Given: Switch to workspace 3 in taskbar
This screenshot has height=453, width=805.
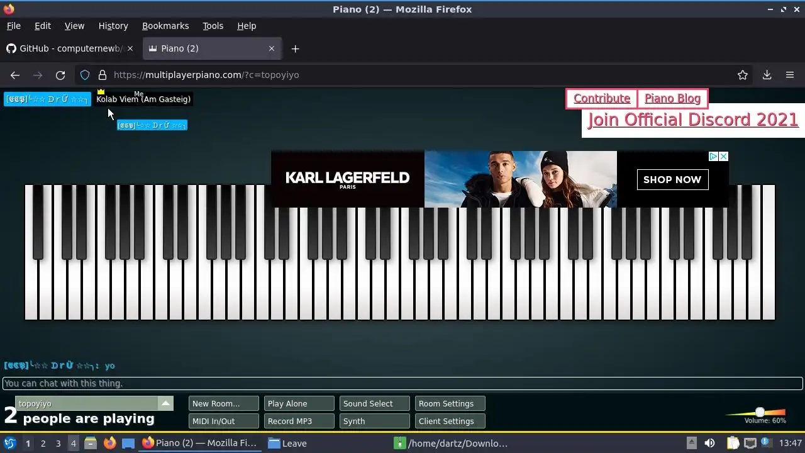Looking at the screenshot, I should click(x=58, y=443).
